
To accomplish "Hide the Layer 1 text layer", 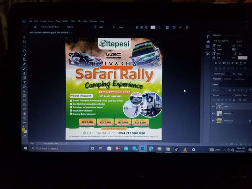I will (213, 107).
